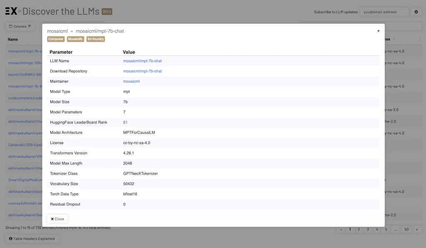Select the MosaicML tag badge

[x=75, y=39]
